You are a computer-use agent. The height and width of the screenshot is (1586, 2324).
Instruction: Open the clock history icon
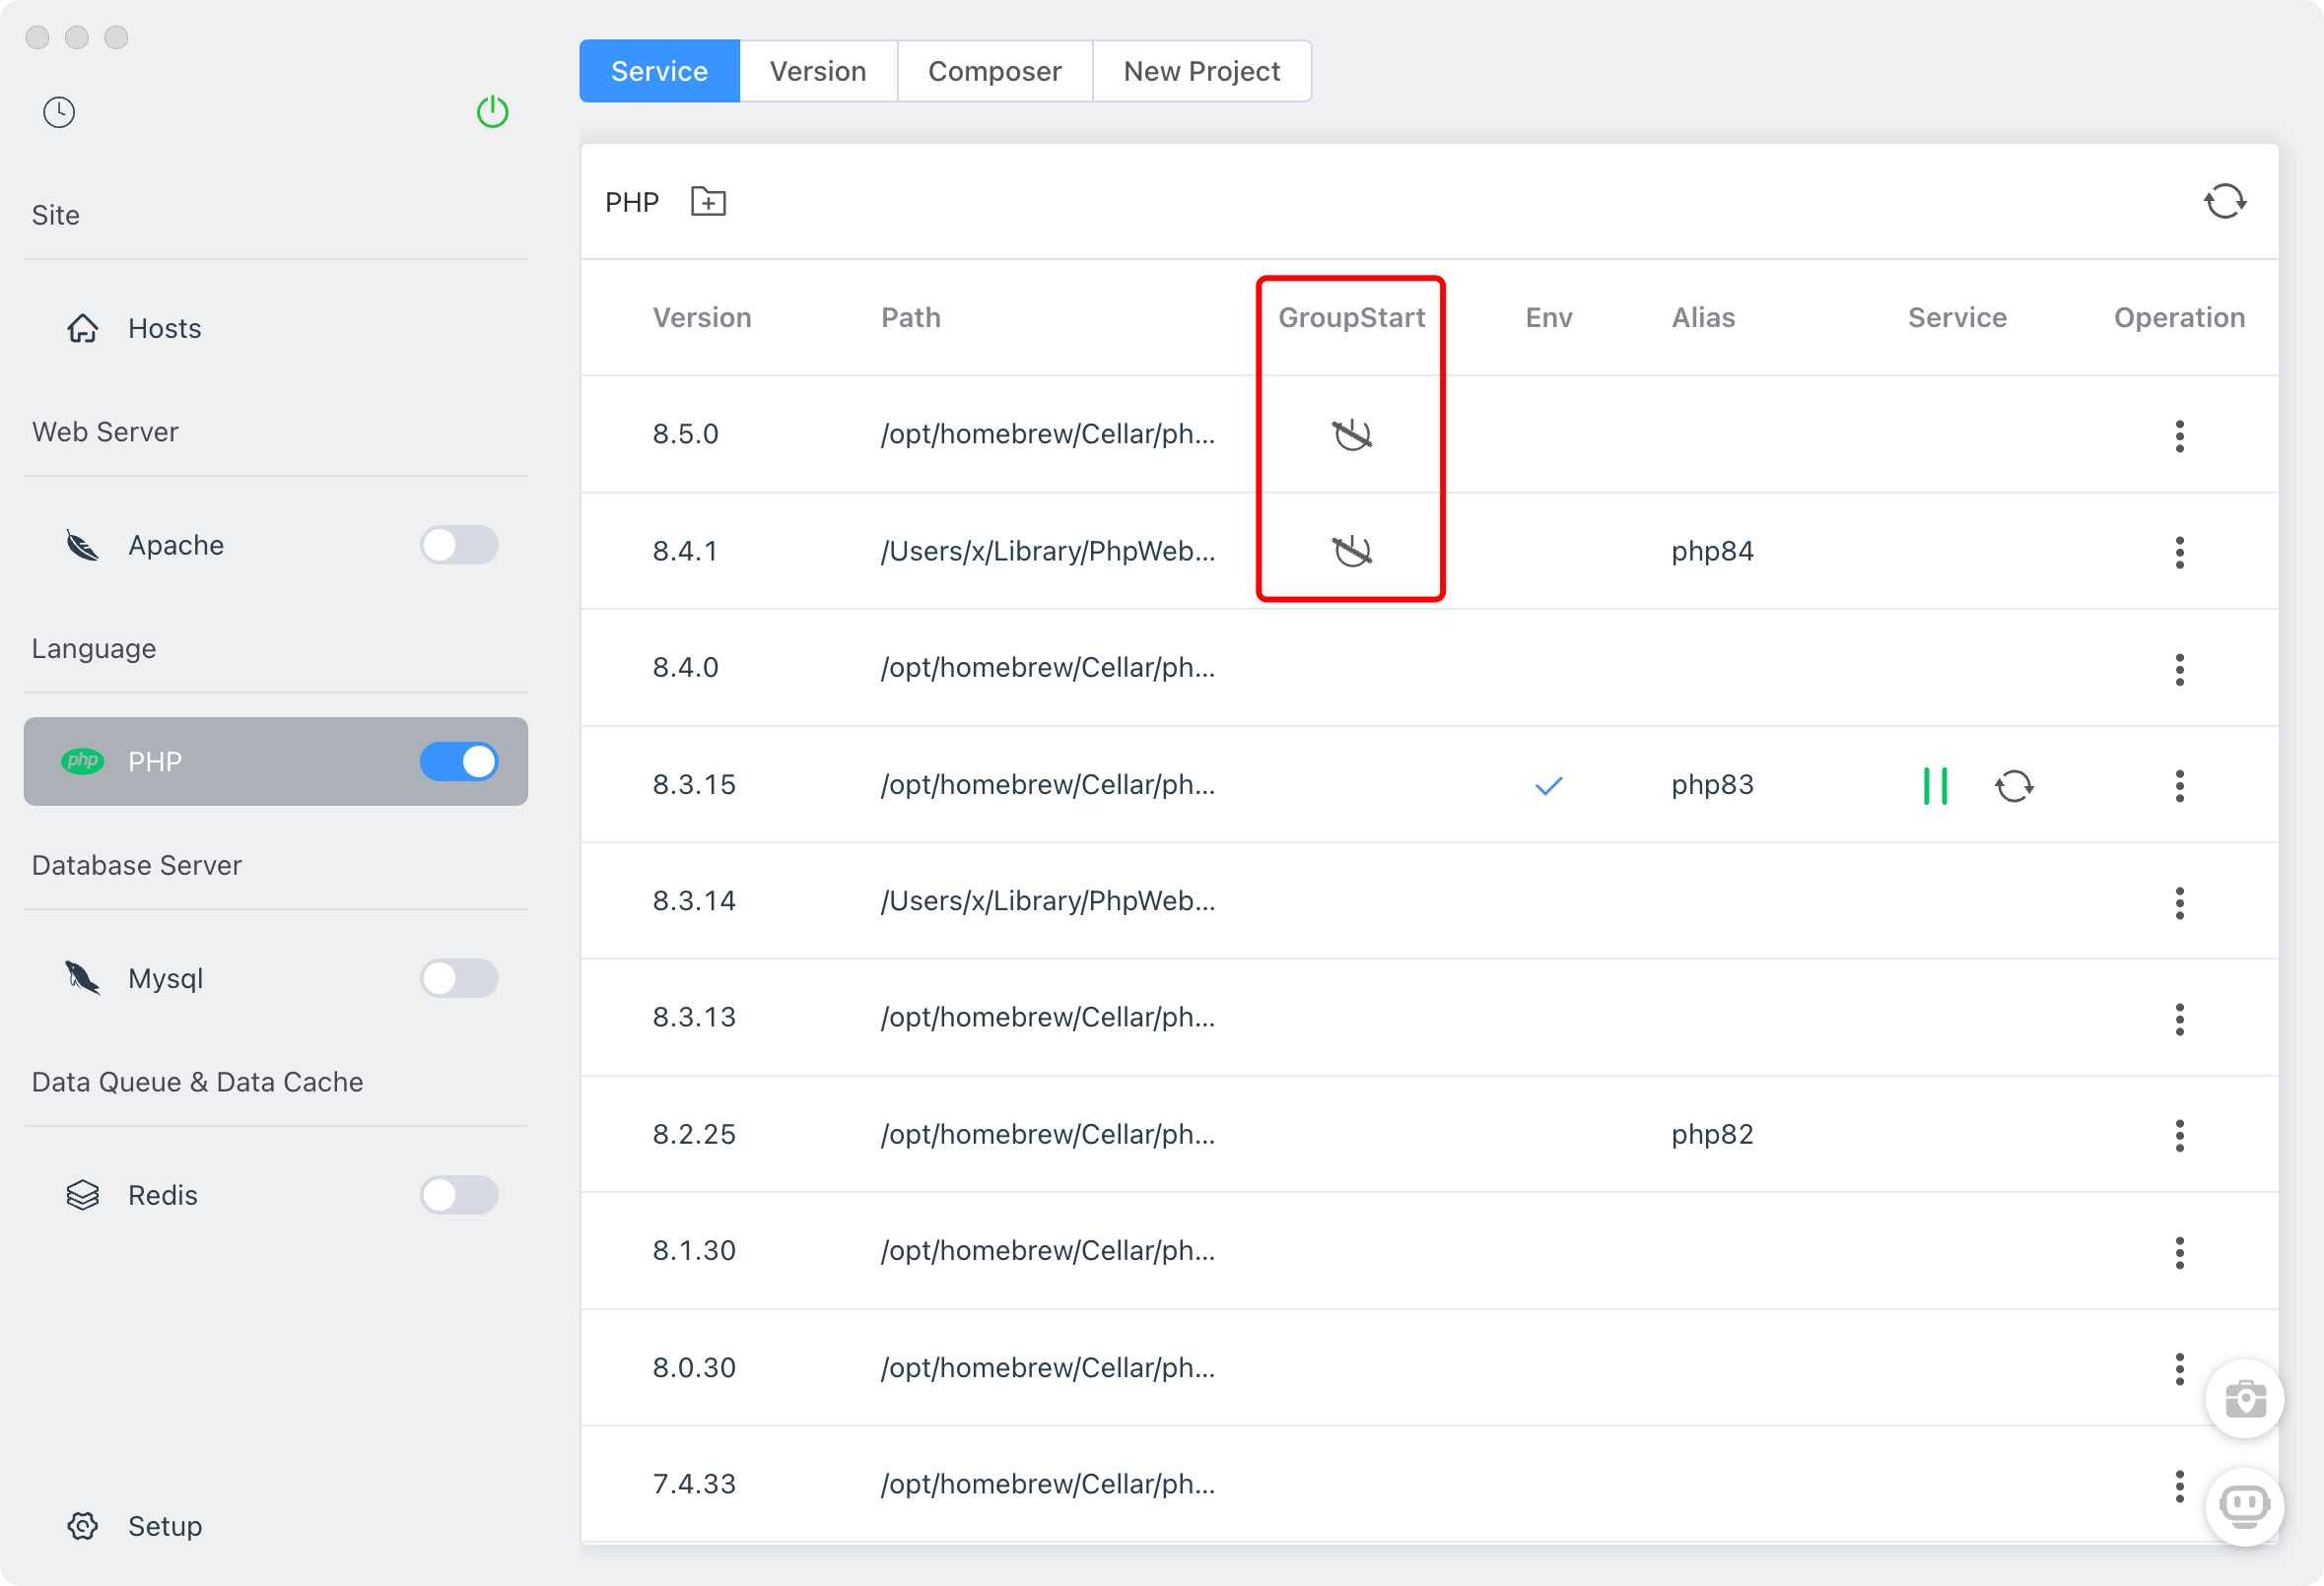pyautogui.click(x=59, y=112)
